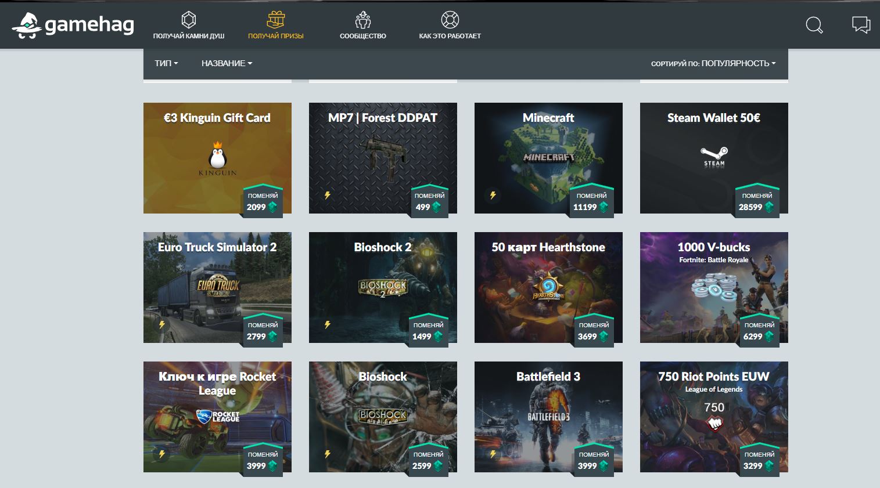The width and height of the screenshot is (880, 488).
Task: Click the Bioshock 2 logo
Action: pyautogui.click(x=383, y=287)
